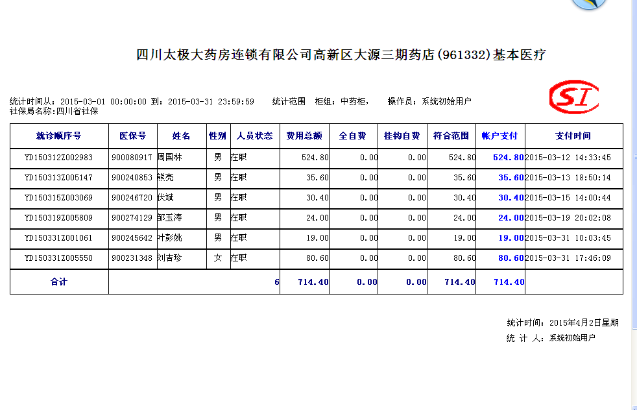Click the name 周国林
The height and width of the screenshot is (410, 637).
[x=170, y=157]
